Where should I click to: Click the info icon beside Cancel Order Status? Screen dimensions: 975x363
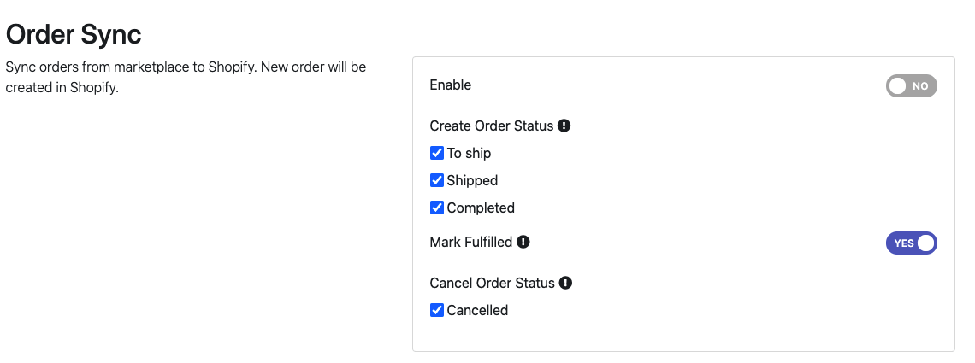(x=565, y=283)
